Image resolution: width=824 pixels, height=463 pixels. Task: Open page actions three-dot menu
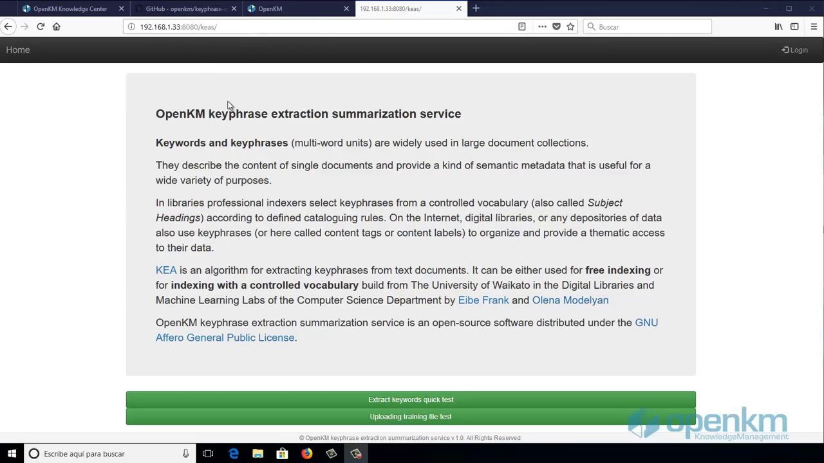[x=542, y=26]
